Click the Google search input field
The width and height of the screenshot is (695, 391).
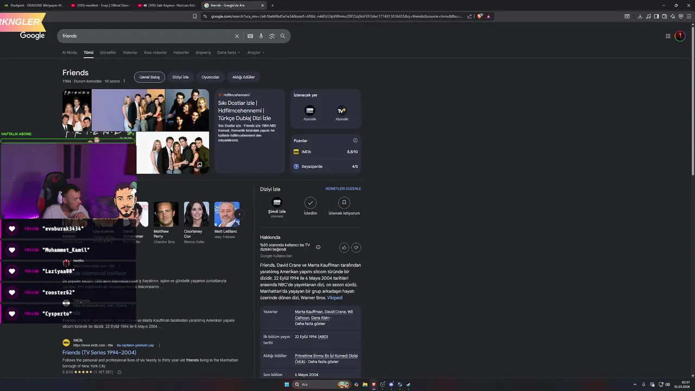point(147,36)
